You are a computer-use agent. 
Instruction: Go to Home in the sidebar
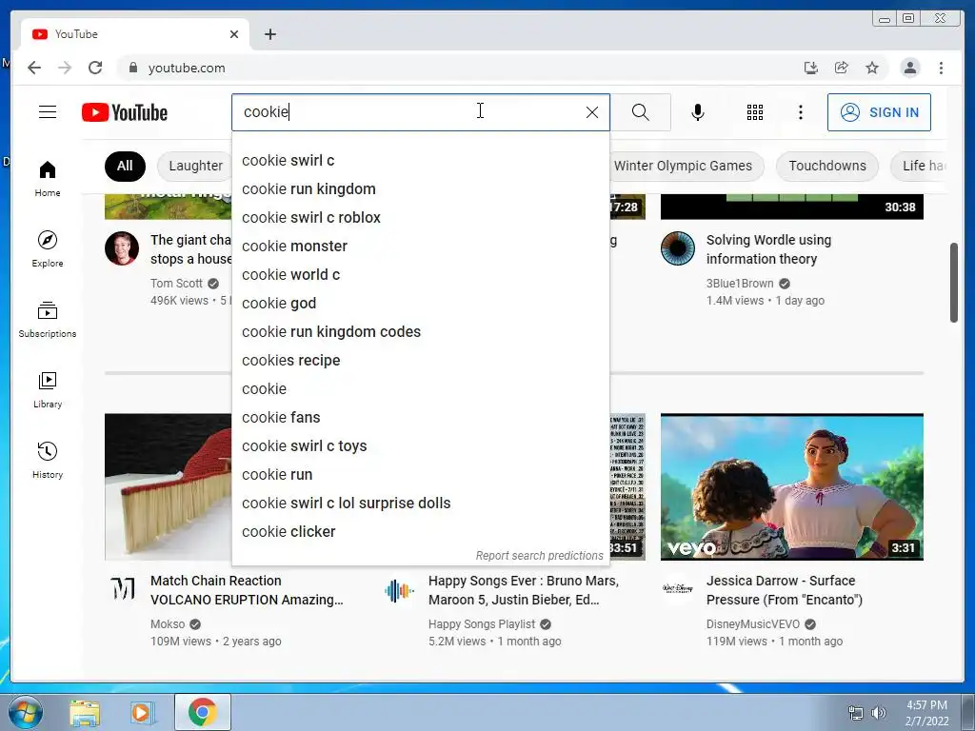click(48, 179)
